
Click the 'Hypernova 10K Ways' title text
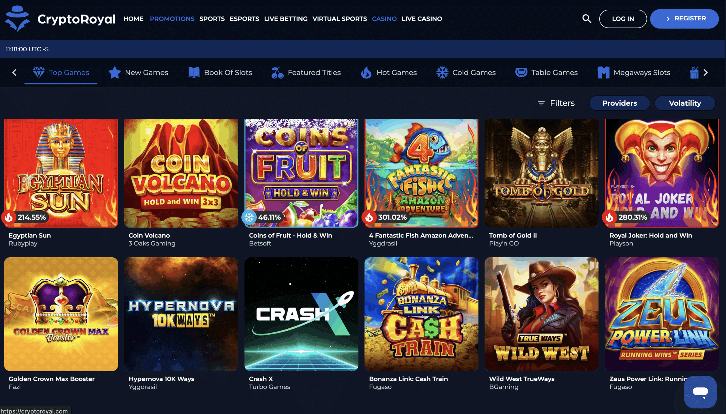tap(161, 379)
